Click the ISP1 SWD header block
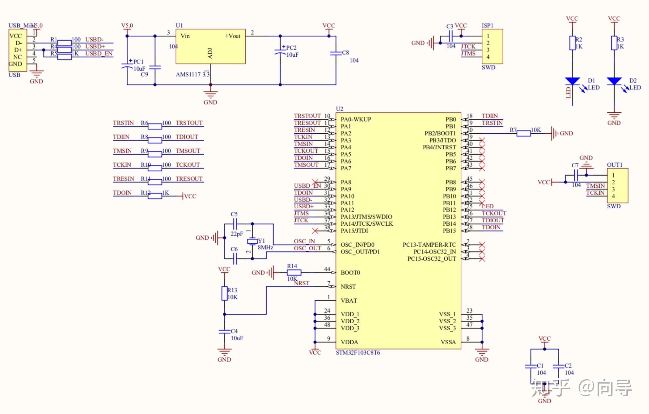This screenshot has width=649, height=414. 492,46
